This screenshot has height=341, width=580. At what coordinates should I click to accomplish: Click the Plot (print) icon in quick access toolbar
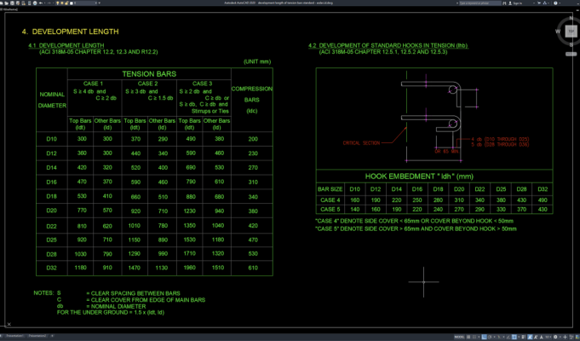coord(35,3)
